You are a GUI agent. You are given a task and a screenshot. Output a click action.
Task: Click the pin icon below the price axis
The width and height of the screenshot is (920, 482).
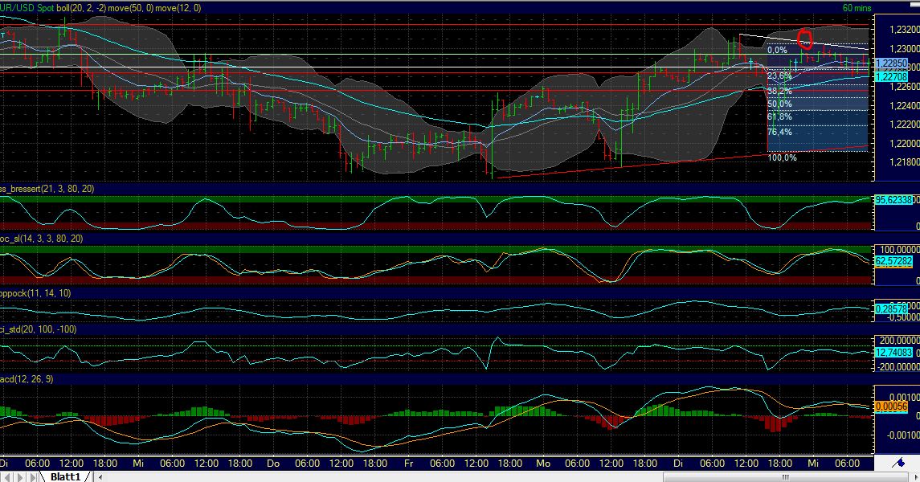pos(898,464)
